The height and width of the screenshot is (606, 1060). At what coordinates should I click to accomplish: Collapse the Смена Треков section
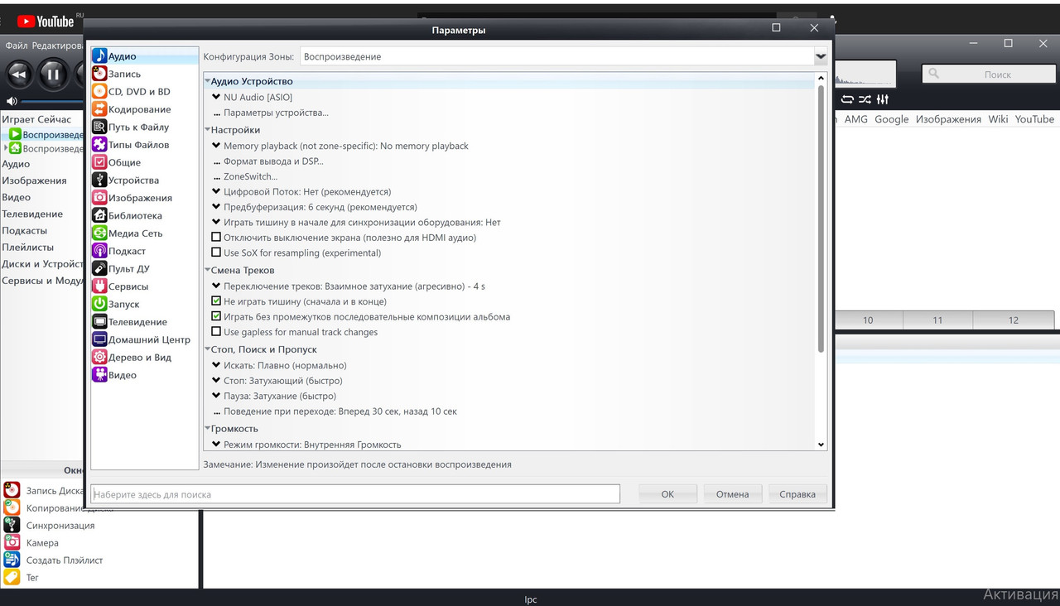pos(207,270)
